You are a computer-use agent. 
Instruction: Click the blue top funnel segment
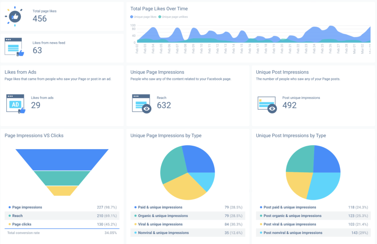[62, 159]
